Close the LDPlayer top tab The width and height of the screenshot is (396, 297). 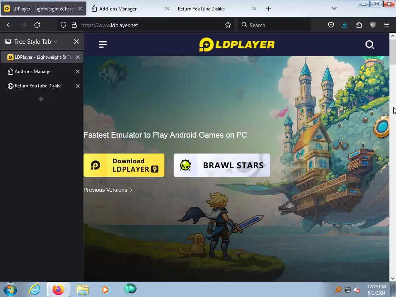point(80,9)
